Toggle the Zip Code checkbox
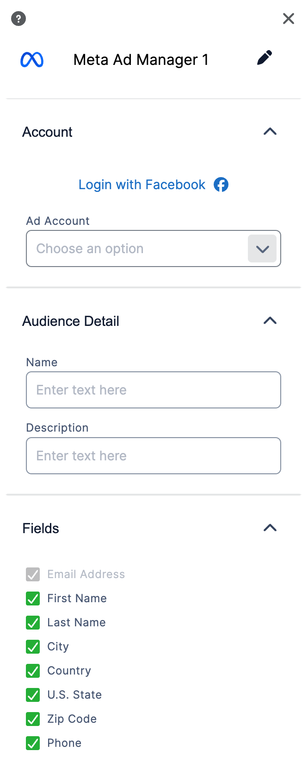 tap(33, 719)
